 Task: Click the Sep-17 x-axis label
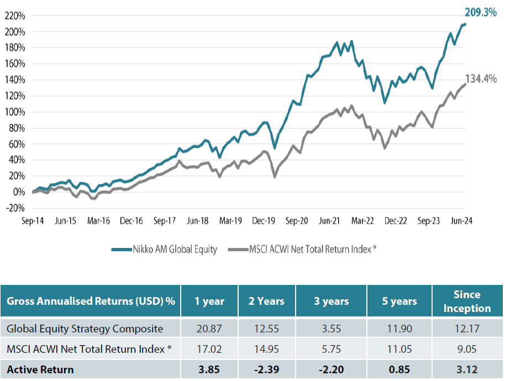click(165, 221)
